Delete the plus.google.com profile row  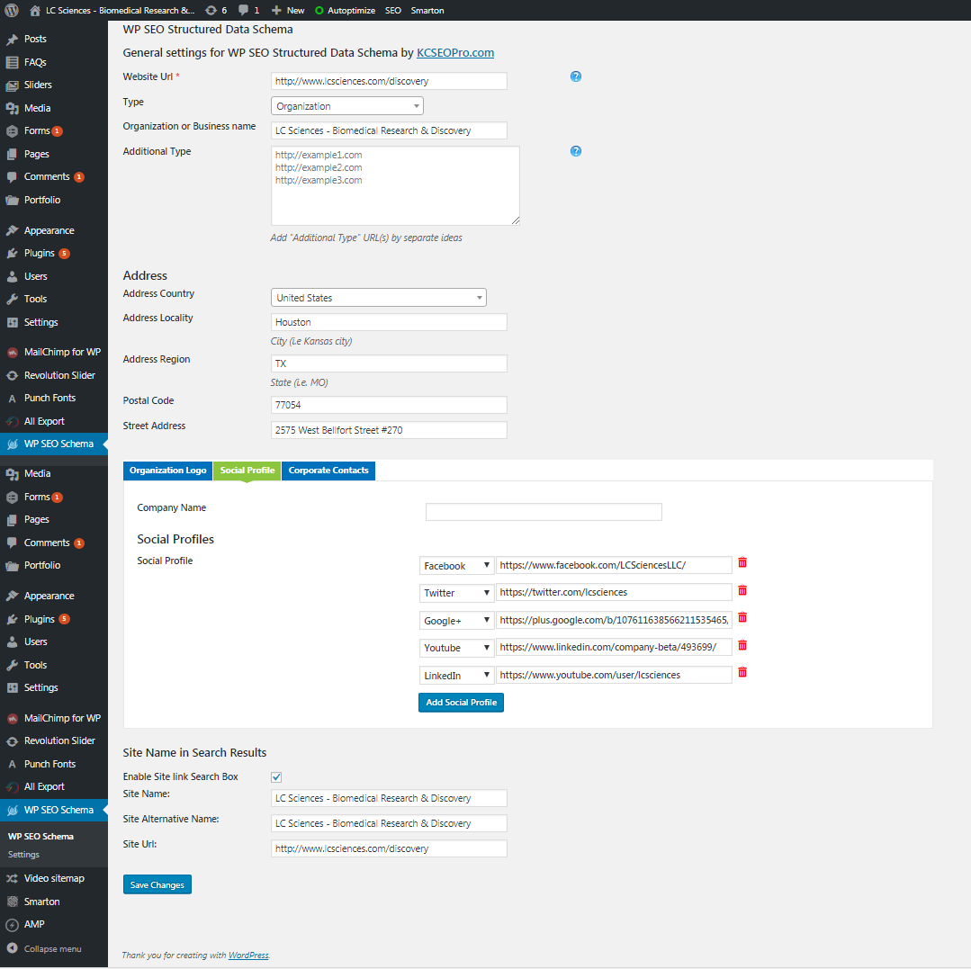742,618
